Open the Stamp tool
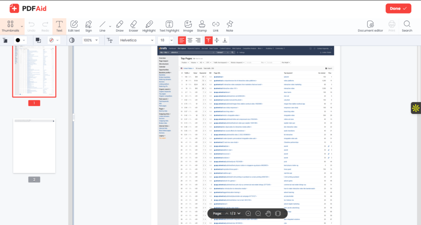421x225 pixels. [x=201, y=26]
